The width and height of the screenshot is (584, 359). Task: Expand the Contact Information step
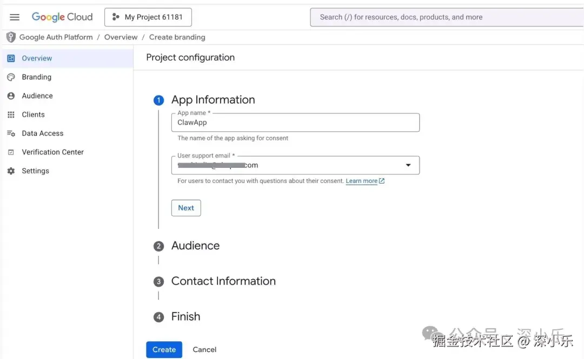223,281
